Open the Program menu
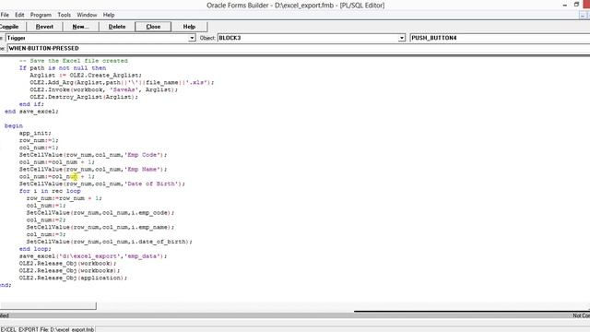The image size is (590, 332). [x=41, y=15]
